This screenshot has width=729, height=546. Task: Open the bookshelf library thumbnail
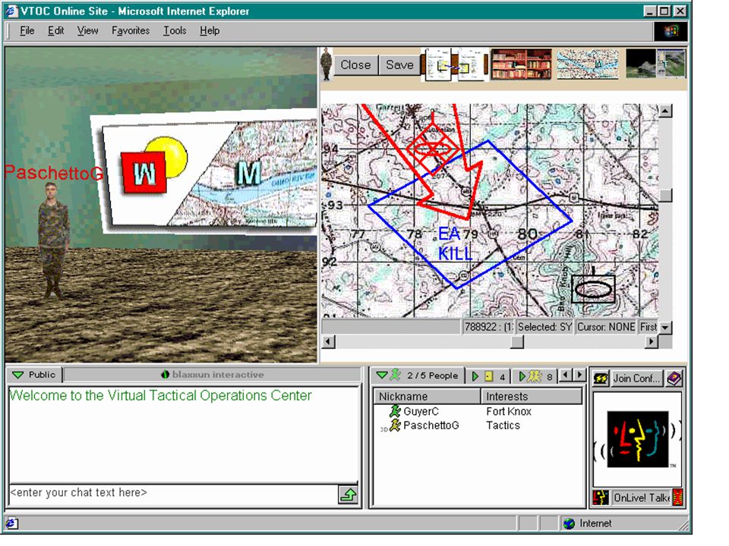tap(521, 64)
